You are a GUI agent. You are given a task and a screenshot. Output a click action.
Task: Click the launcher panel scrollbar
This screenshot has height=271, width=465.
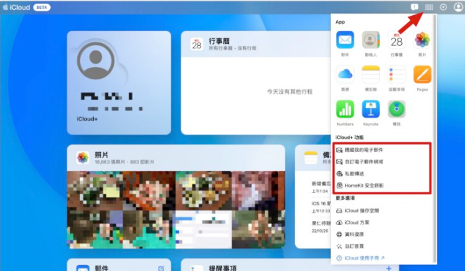[435, 139]
